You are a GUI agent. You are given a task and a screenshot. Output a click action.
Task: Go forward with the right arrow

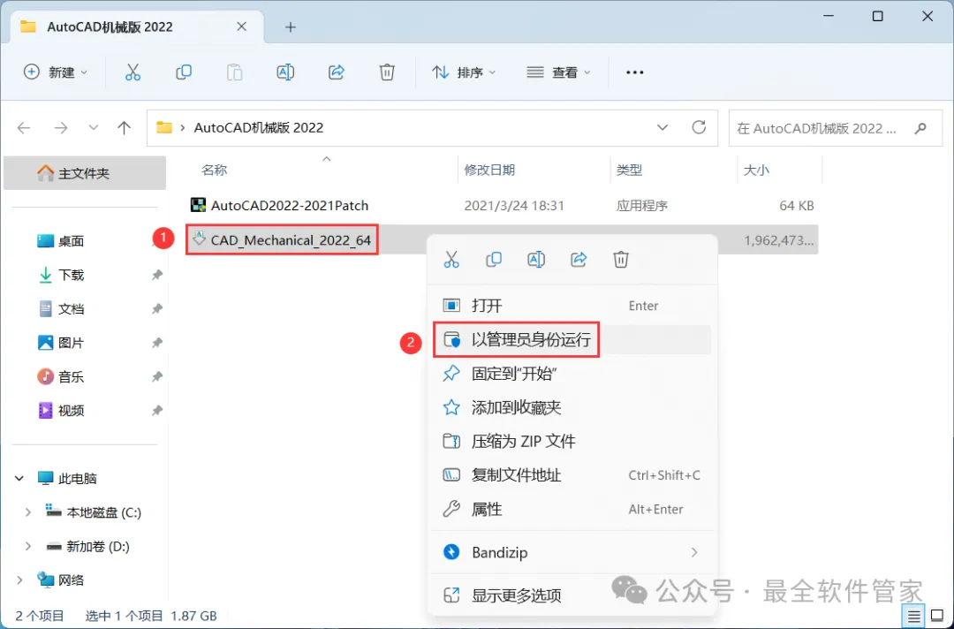pyautogui.click(x=61, y=128)
